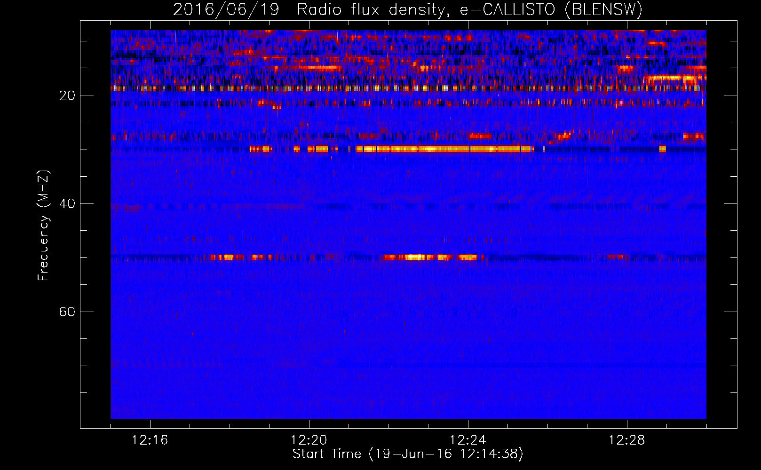Click the '12:20' time tick label
This screenshot has width=761, height=470.
click(x=309, y=440)
